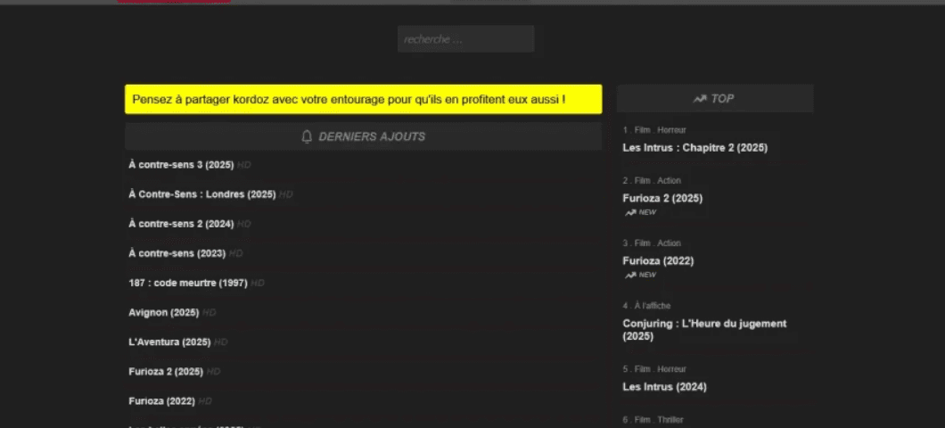945x428 pixels.
Task: Click the HD badge next to À contre-sens 3
Action: (243, 165)
